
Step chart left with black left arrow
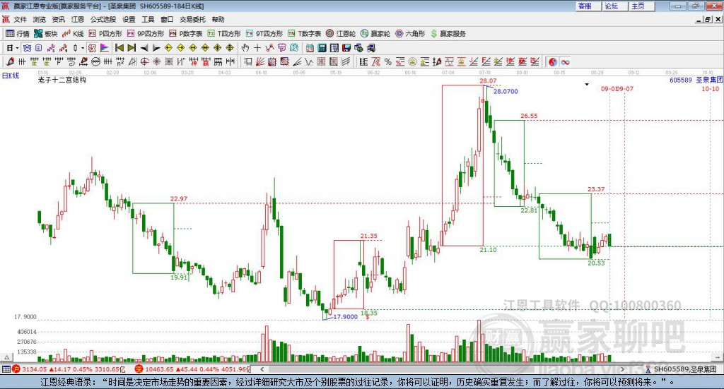[x=144, y=48]
